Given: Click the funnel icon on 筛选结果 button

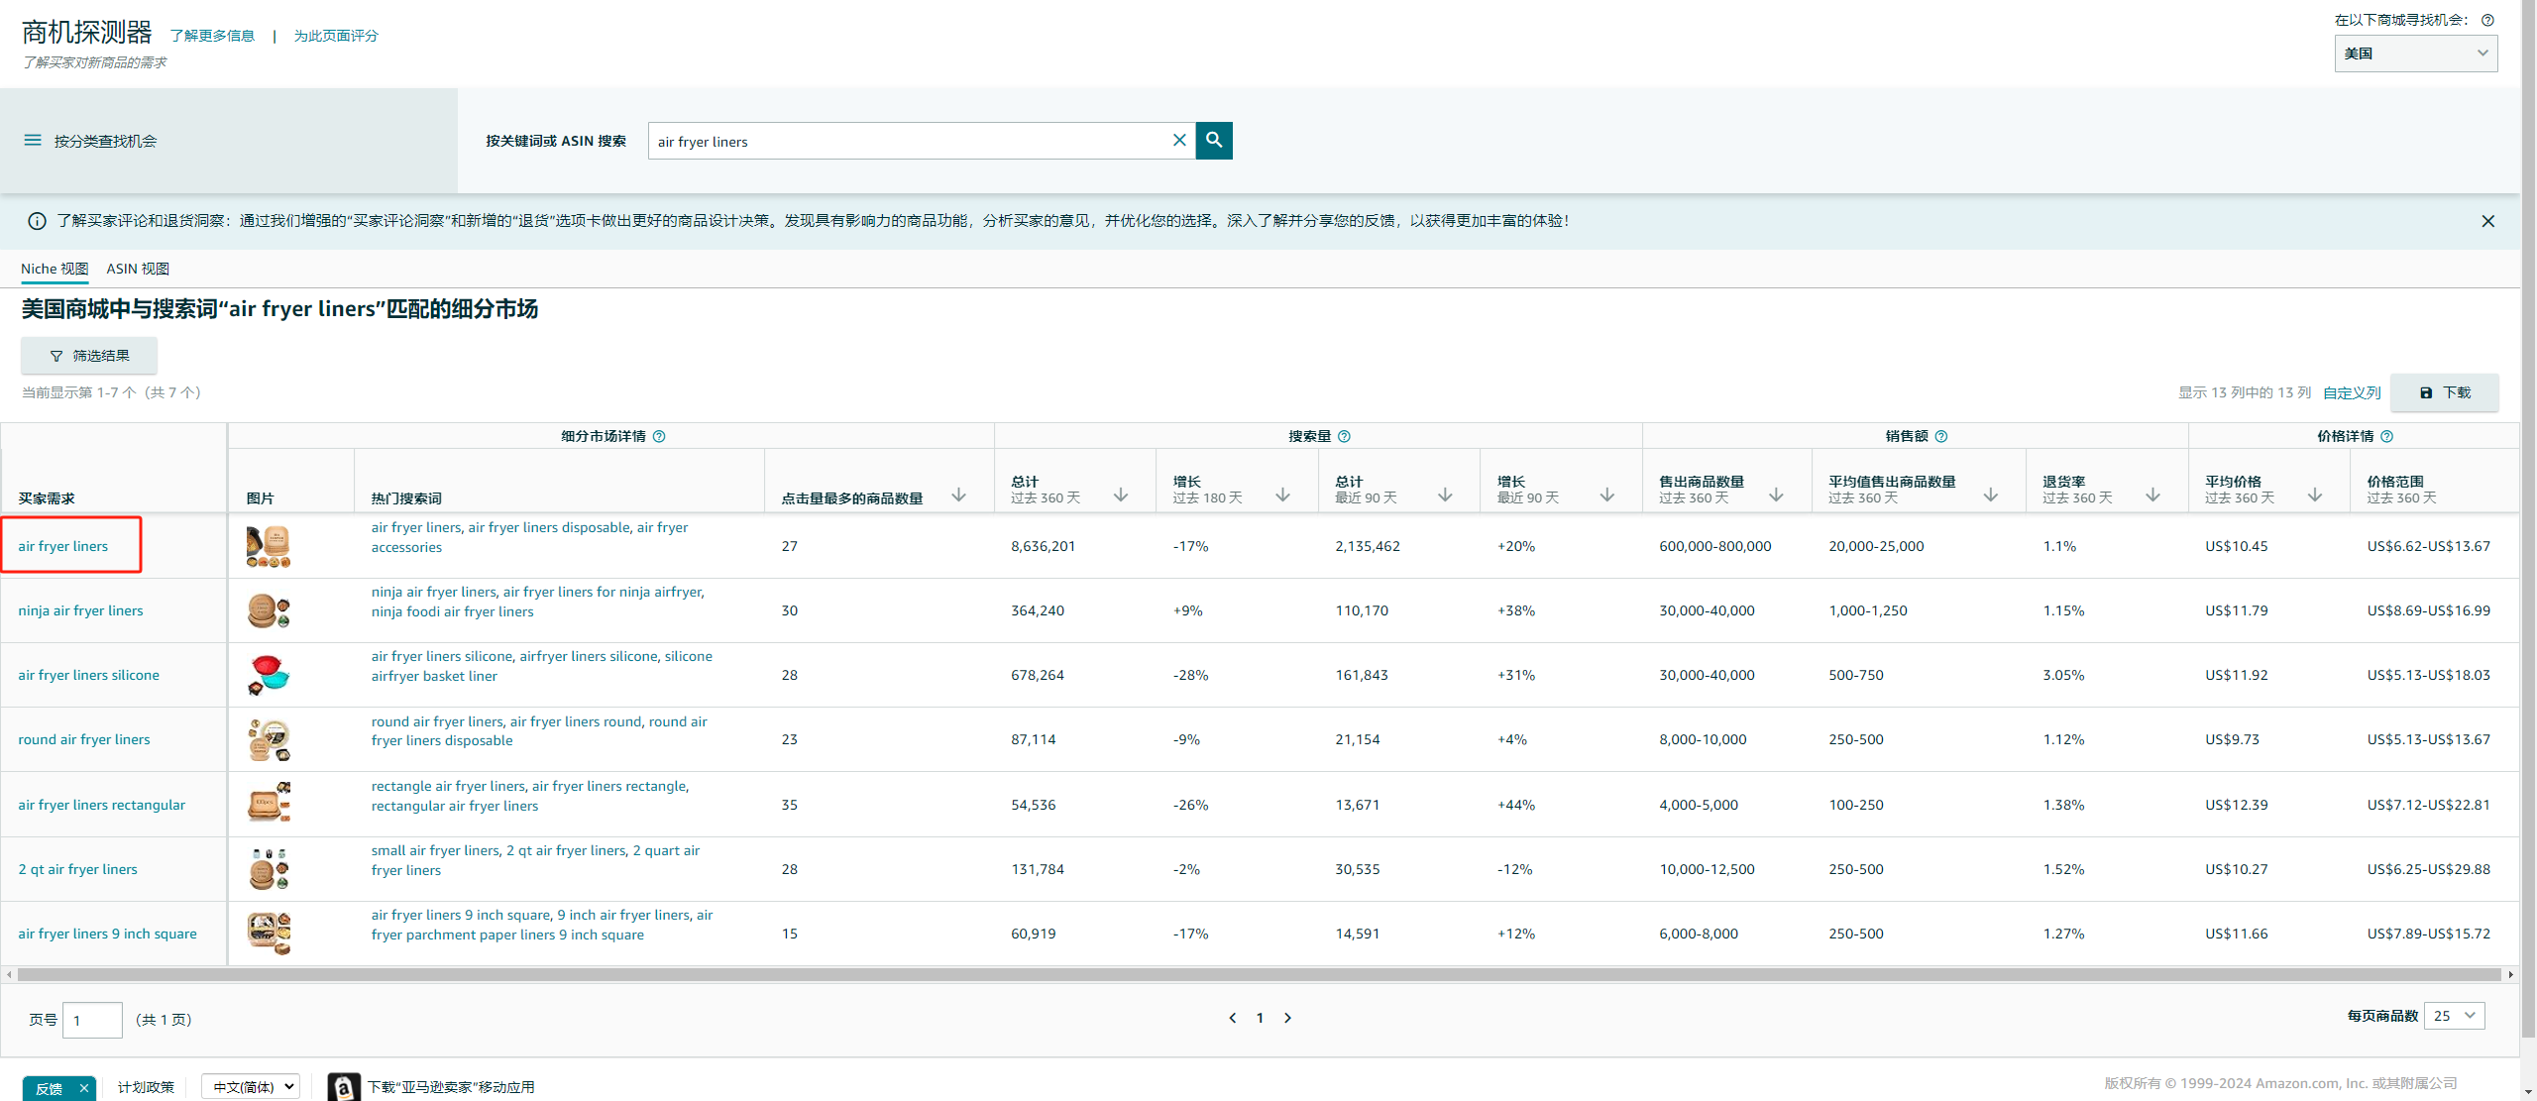Looking at the screenshot, I should tap(56, 355).
